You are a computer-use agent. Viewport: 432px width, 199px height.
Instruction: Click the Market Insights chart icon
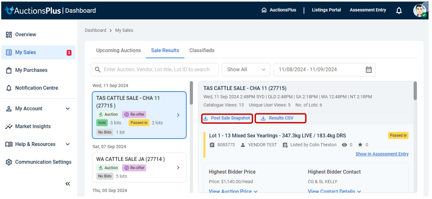click(9, 127)
